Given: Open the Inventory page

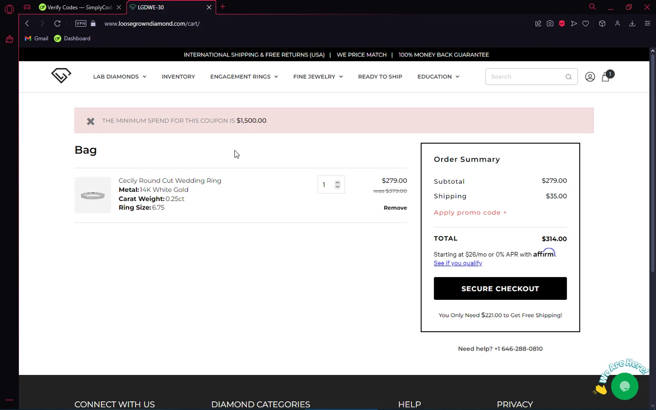Looking at the screenshot, I should tap(178, 76).
